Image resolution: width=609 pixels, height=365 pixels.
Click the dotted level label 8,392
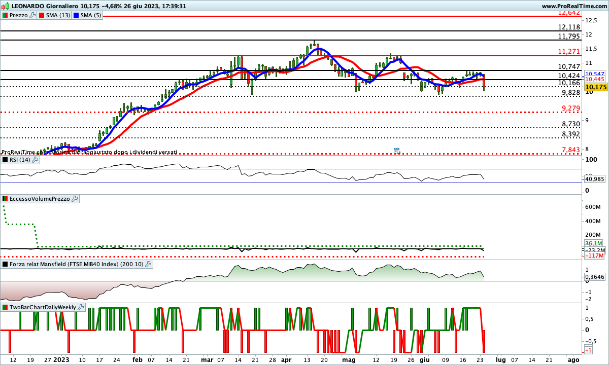point(570,134)
